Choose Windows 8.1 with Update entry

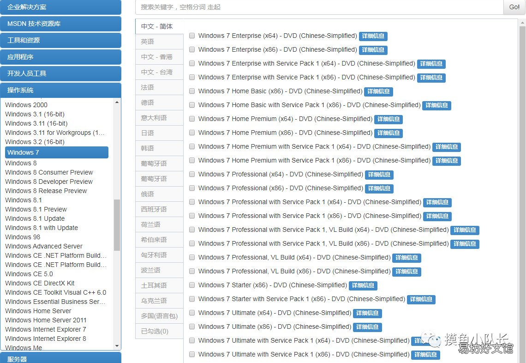click(42, 228)
